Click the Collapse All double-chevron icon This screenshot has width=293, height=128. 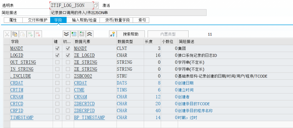click(90, 34)
